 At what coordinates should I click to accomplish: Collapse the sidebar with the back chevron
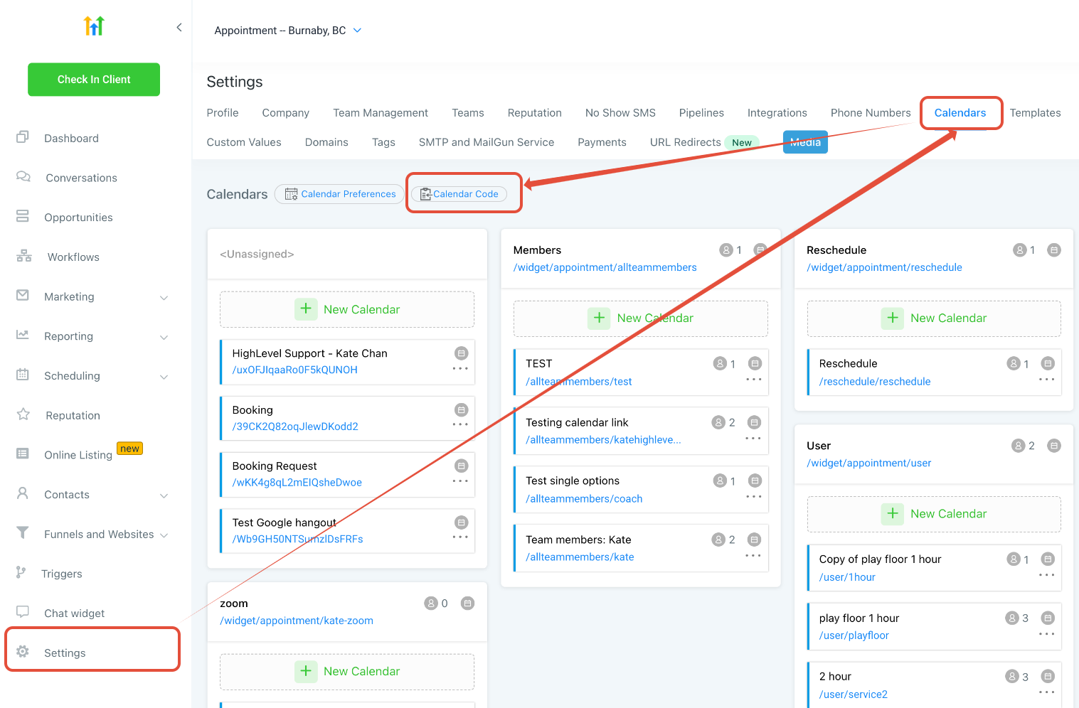coord(179,28)
